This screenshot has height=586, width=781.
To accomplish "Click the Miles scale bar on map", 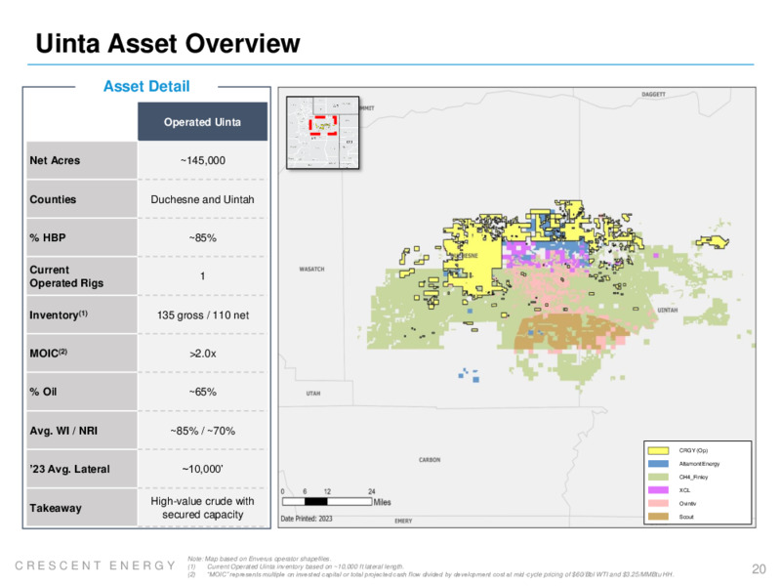I will 327,501.
